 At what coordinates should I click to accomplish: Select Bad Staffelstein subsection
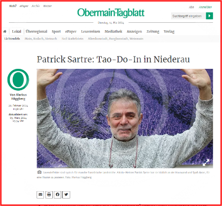pos(72,39)
